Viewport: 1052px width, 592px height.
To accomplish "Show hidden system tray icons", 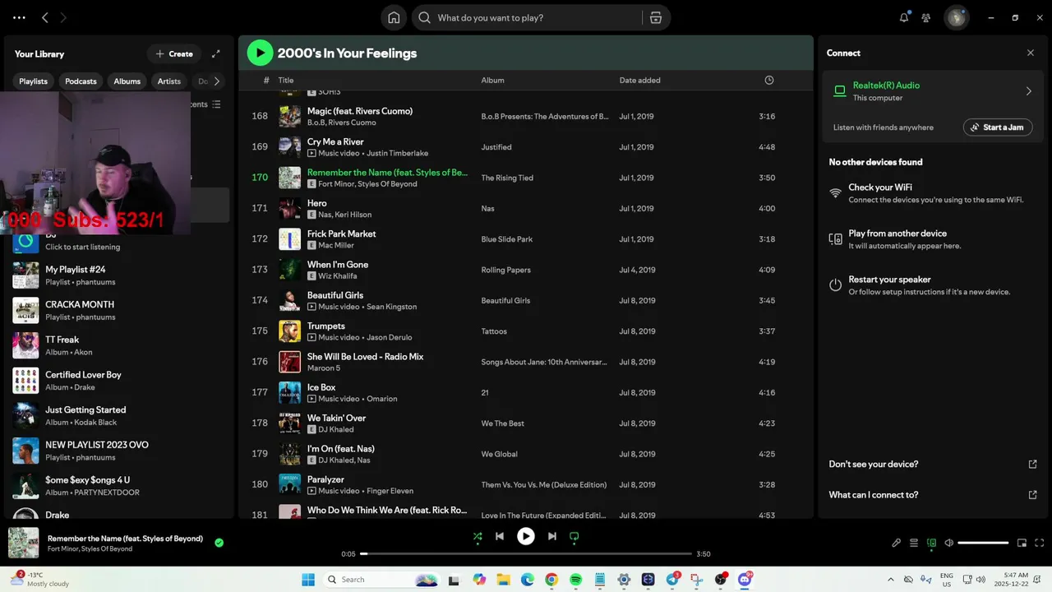I will coord(891,580).
